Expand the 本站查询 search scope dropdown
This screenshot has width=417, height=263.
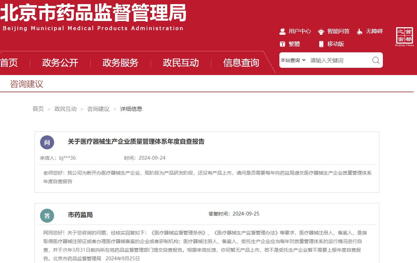[x=293, y=60]
